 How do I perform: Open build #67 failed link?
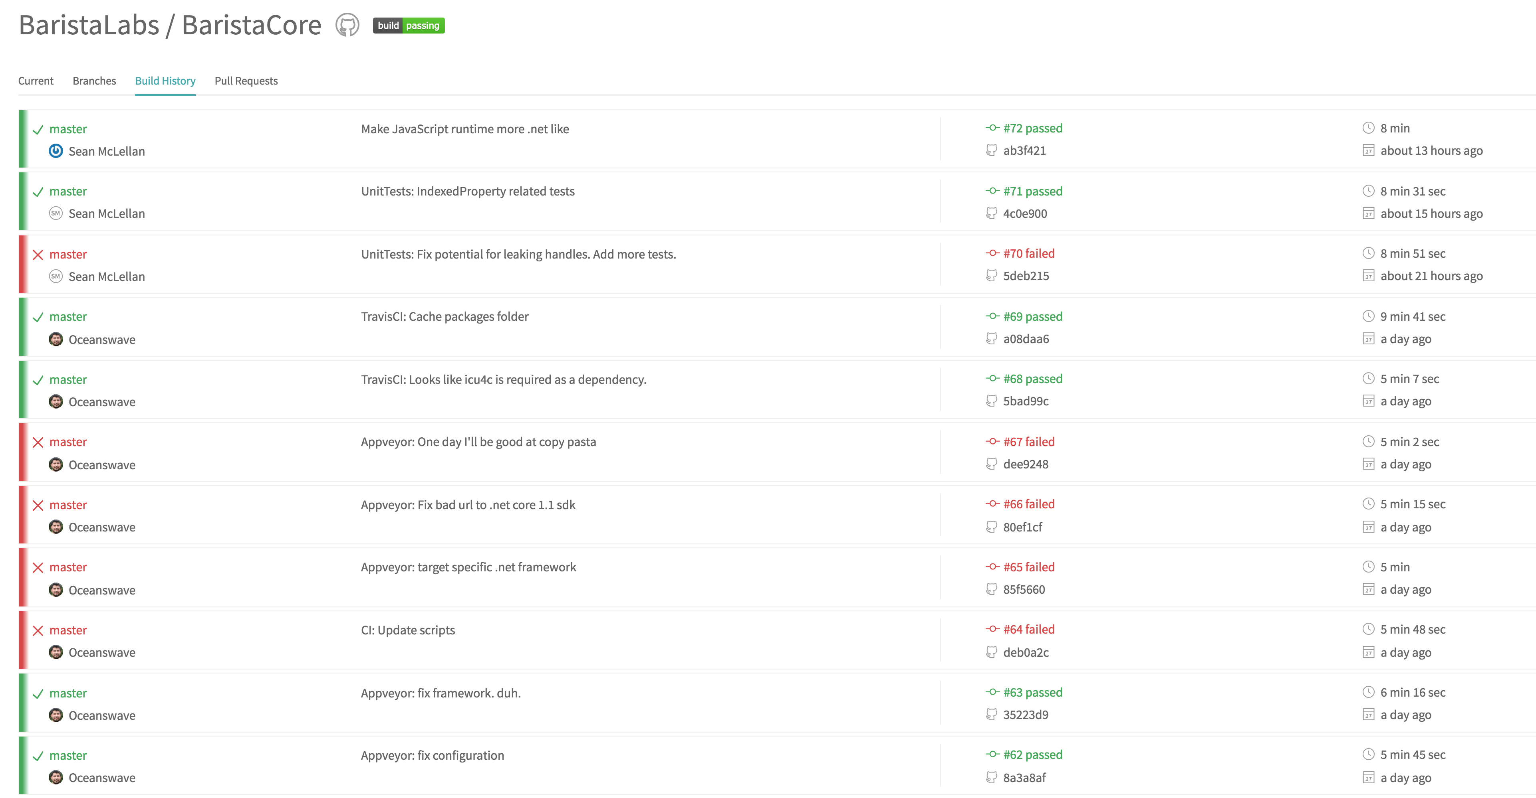pos(1028,442)
